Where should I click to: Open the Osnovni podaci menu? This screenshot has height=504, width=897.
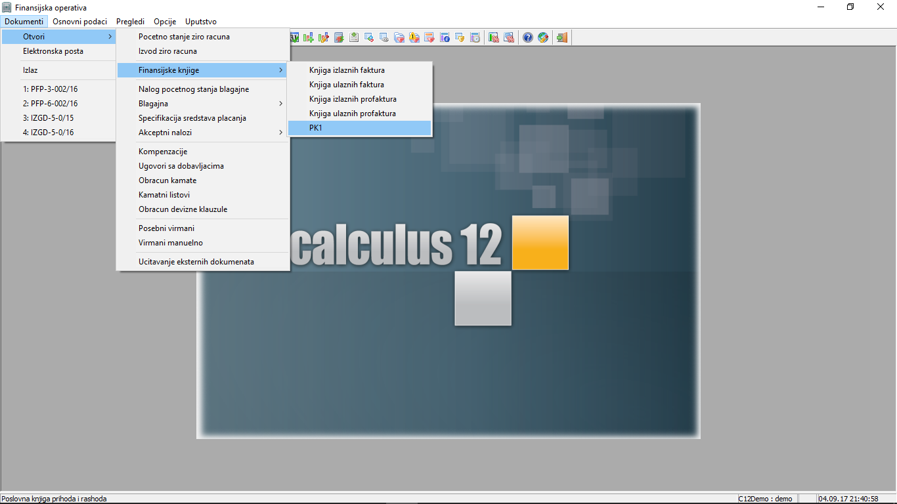coord(80,22)
